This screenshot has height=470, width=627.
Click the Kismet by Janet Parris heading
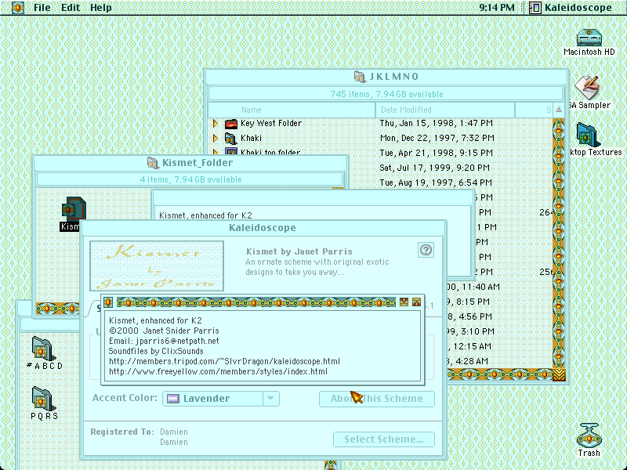click(299, 251)
